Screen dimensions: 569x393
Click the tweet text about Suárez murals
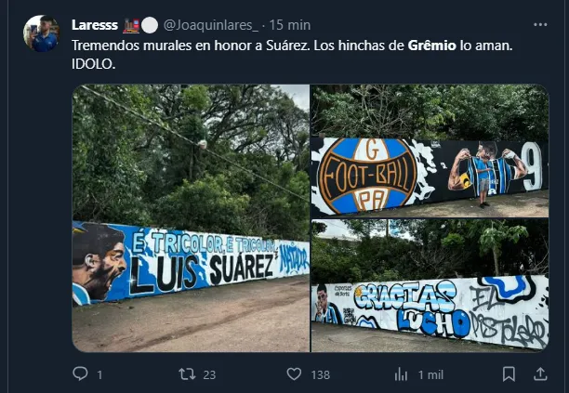[x=292, y=55]
